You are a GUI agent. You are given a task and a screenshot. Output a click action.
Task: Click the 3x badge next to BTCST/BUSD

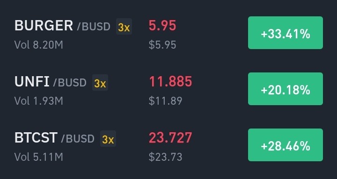(108, 138)
